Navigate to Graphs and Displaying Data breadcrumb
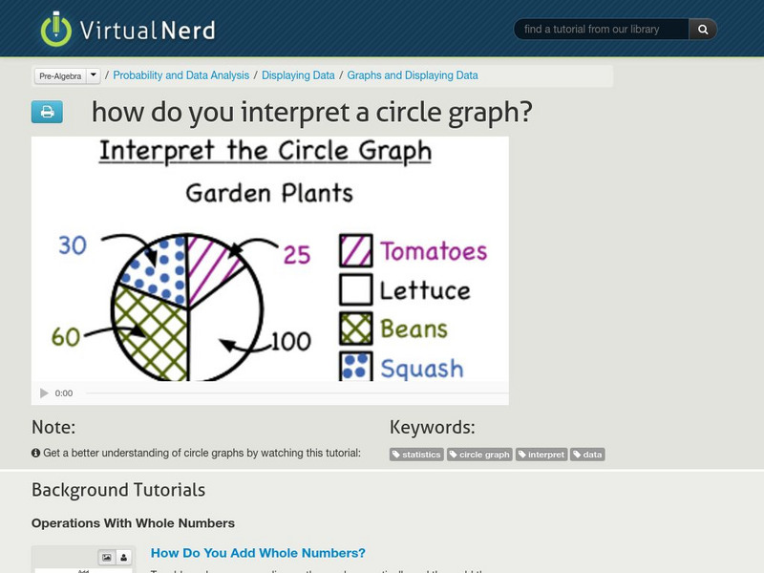Viewport: 764px width, 573px height. 413,75
